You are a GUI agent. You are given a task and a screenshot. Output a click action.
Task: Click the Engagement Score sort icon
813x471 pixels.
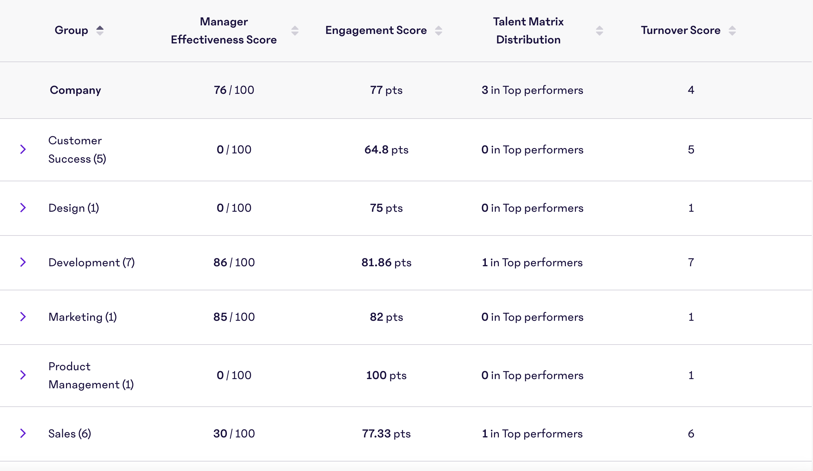point(439,30)
